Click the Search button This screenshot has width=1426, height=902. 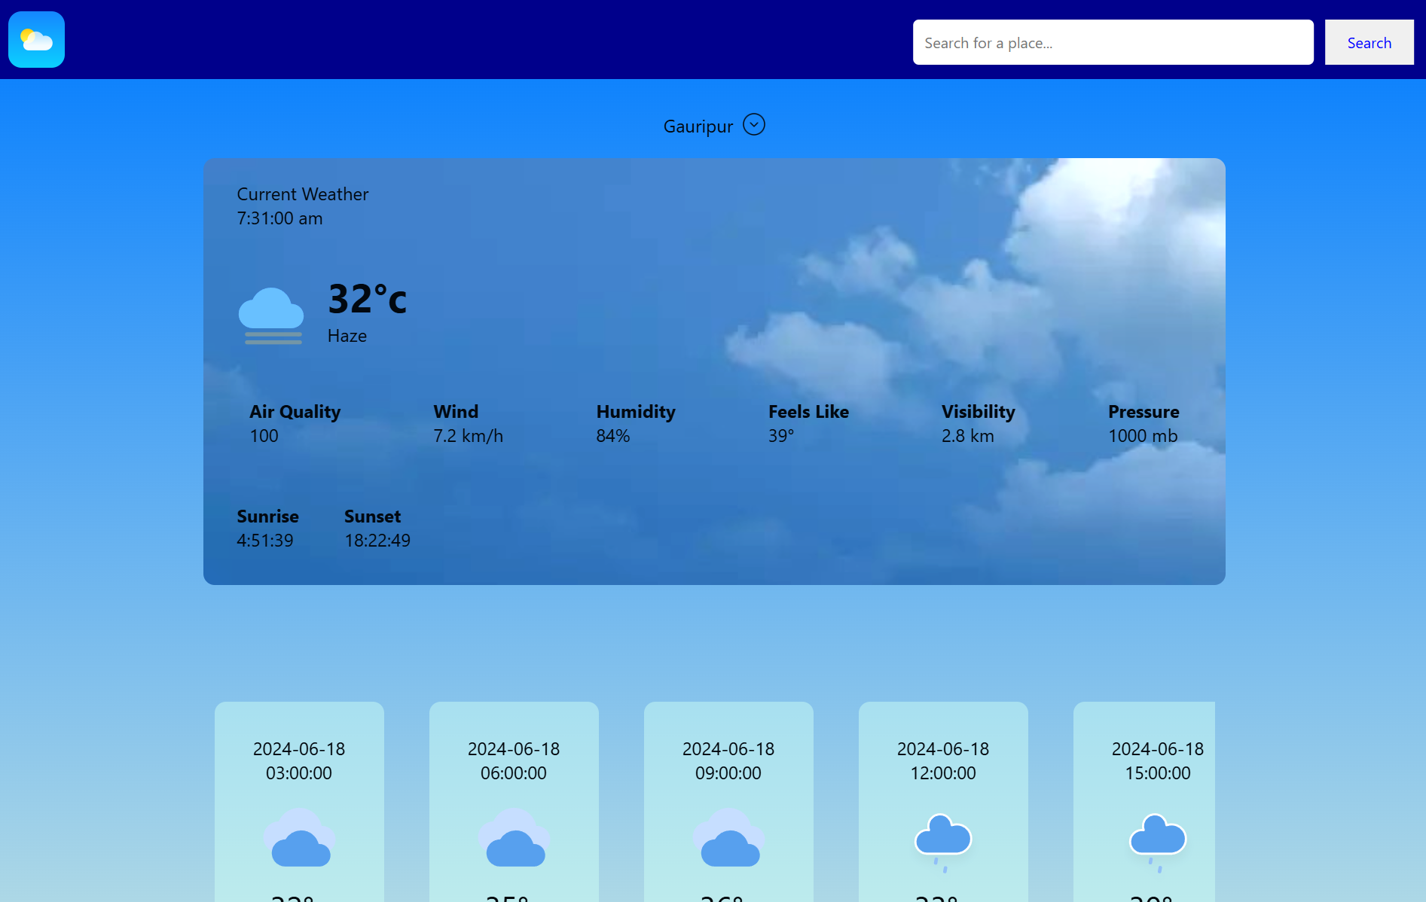click(x=1369, y=42)
